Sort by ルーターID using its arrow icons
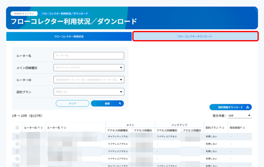The width and height of the screenshot is (264, 167). point(41,127)
